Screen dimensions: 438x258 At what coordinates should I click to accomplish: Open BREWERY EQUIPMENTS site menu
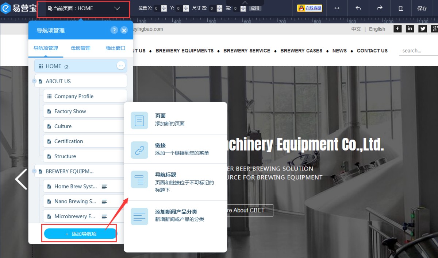click(184, 51)
